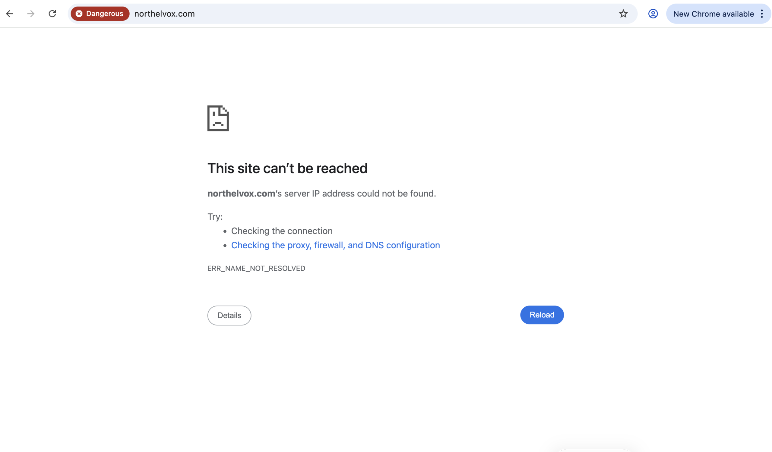This screenshot has height=452, width=772.
Task: Open the Chrome profile icon
Action: click(653, 14)
